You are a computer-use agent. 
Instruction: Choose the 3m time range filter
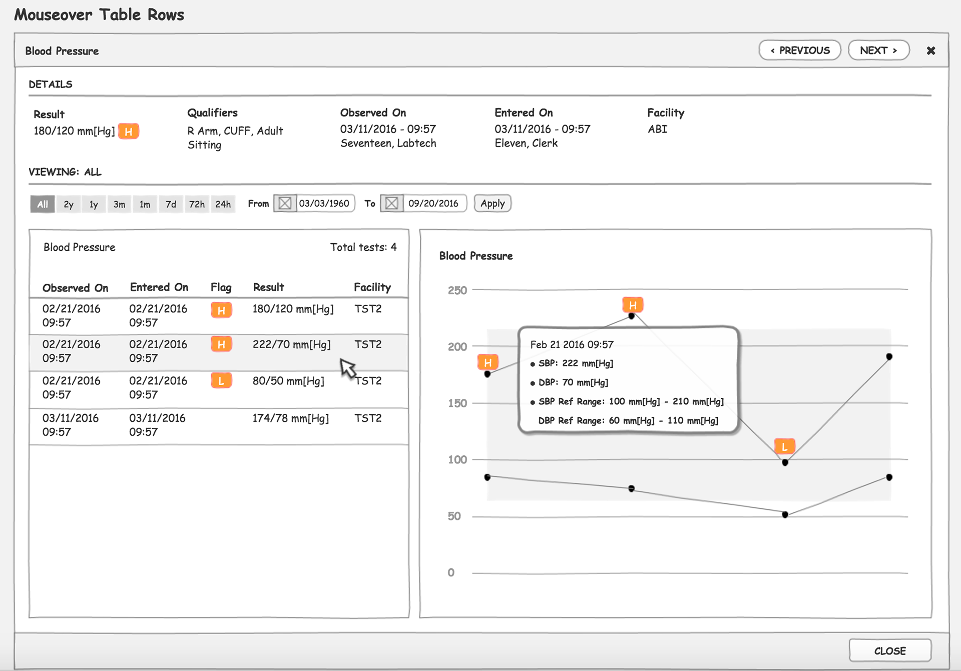click(x=119, y=204)
